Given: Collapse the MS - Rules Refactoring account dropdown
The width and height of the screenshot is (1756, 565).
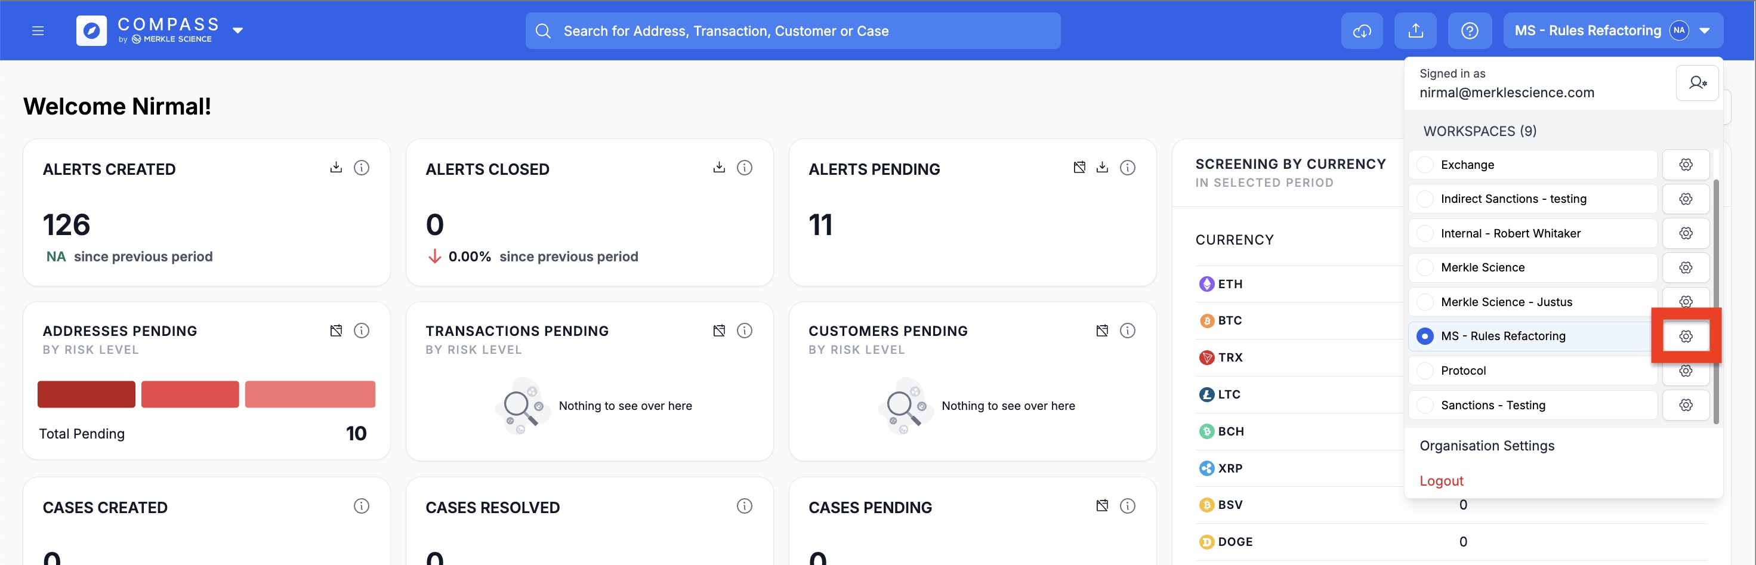Looking at the screenshot, I should coord(1704,30).
